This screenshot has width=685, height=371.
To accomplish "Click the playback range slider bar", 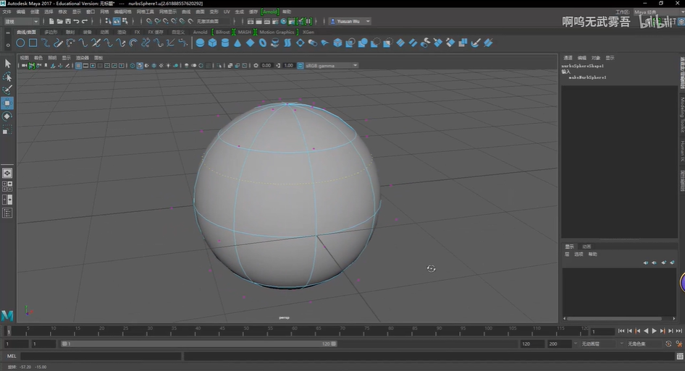I will click(x=199, y=344).
